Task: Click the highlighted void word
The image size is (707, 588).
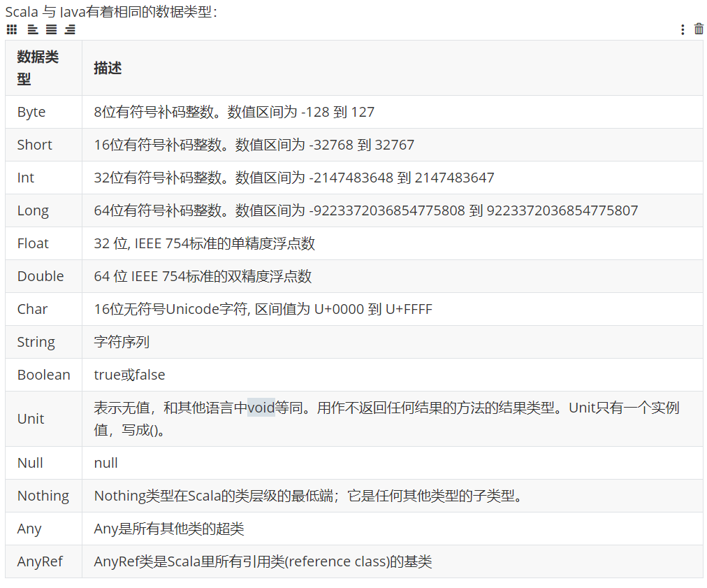Action: [261, 408]
